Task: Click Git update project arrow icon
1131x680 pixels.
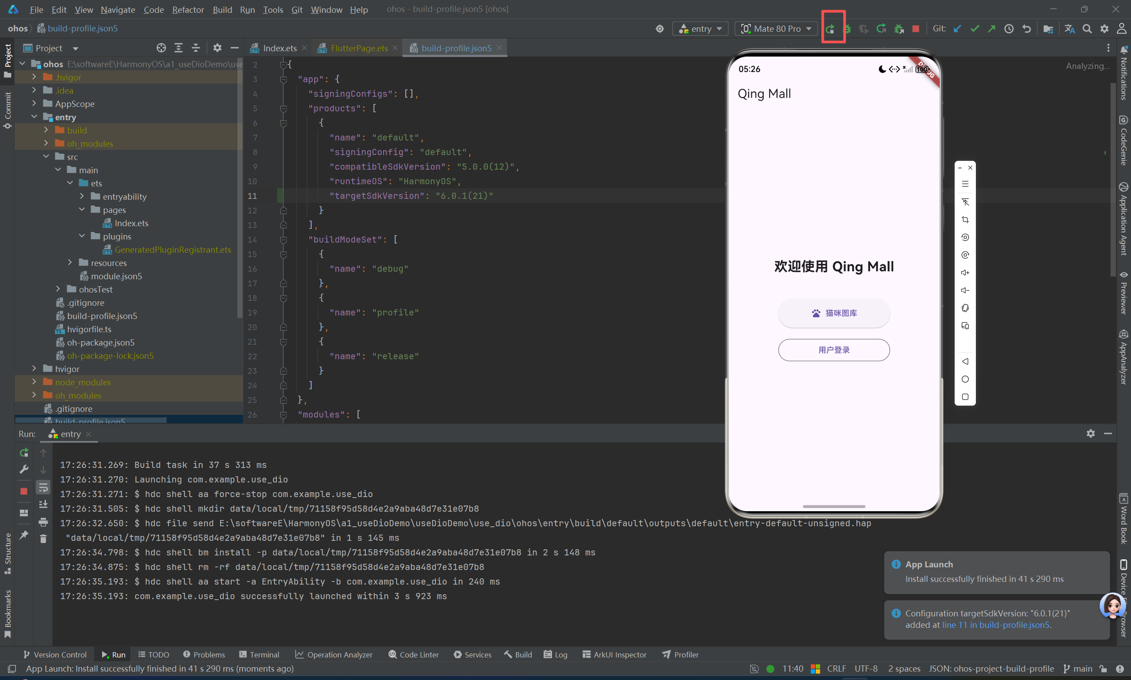Action: click(957, 29)
